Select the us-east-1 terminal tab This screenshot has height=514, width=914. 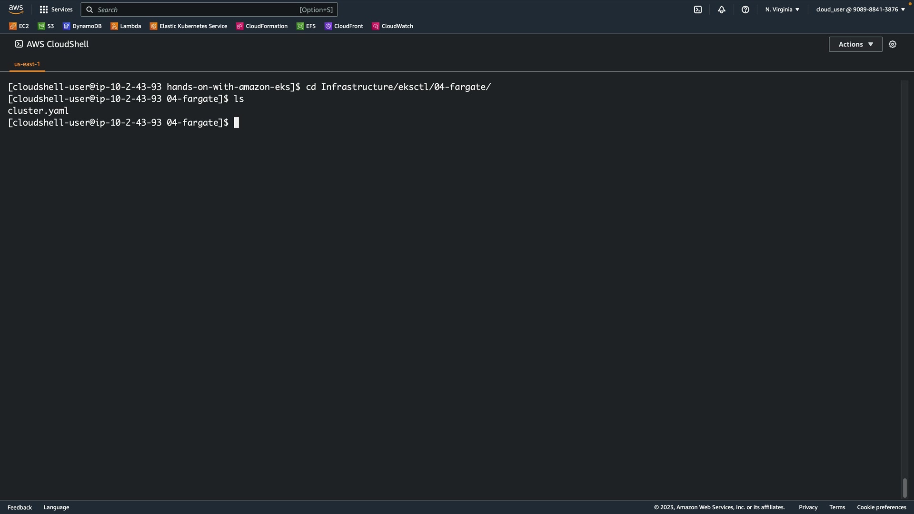pos(27,64)
